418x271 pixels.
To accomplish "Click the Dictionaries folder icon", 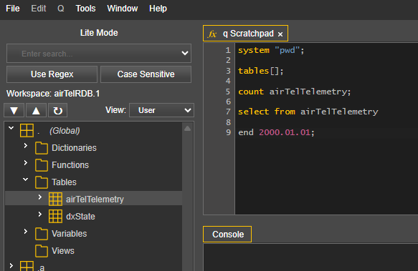I will [42, 148].
